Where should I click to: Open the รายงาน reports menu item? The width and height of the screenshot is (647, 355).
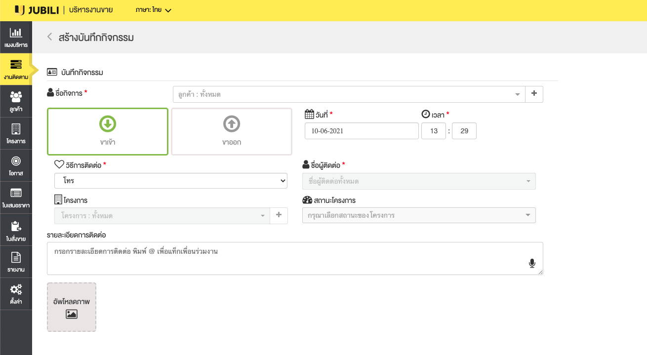click(16, 262)
